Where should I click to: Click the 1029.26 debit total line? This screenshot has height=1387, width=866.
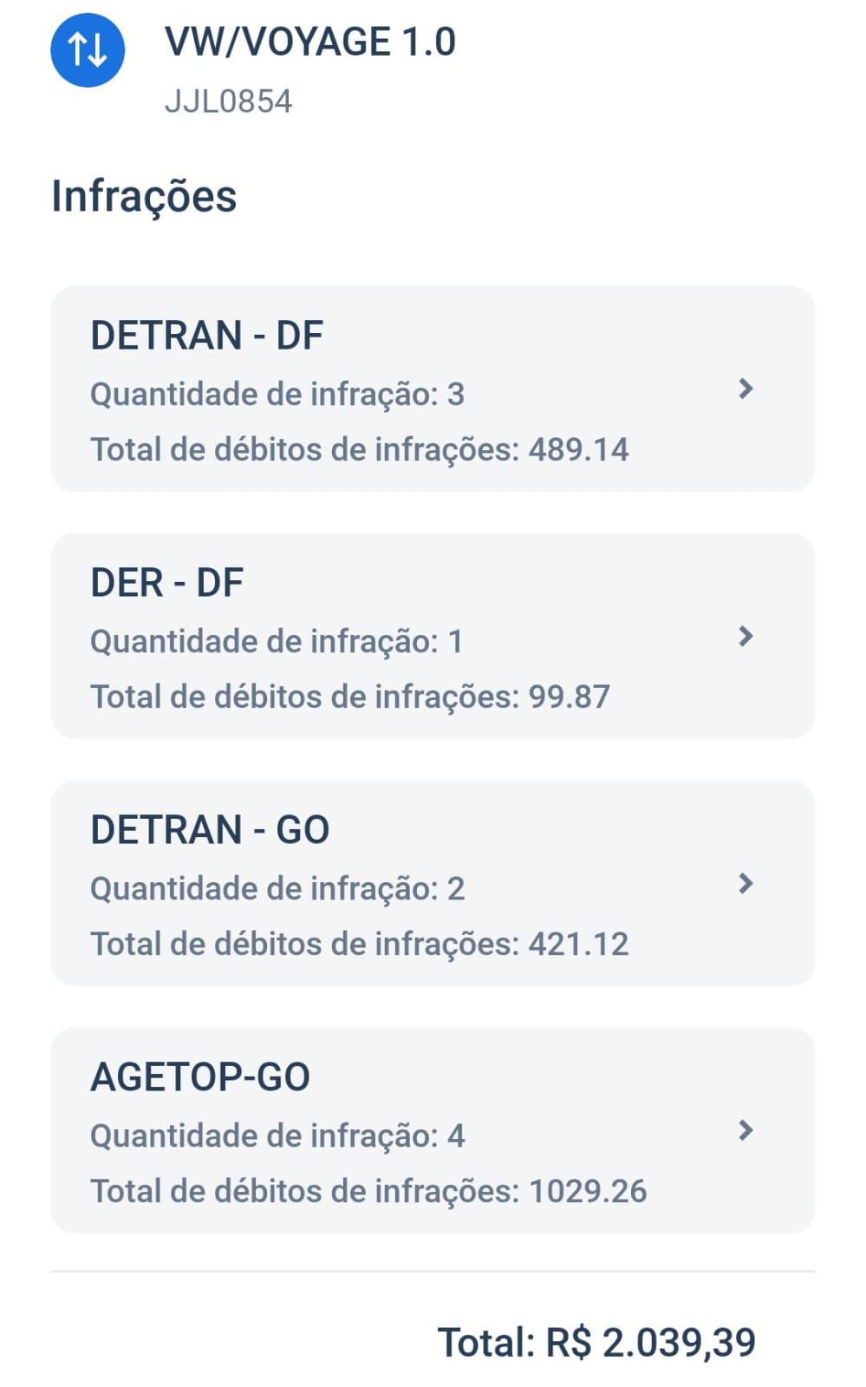[368, 1192]
